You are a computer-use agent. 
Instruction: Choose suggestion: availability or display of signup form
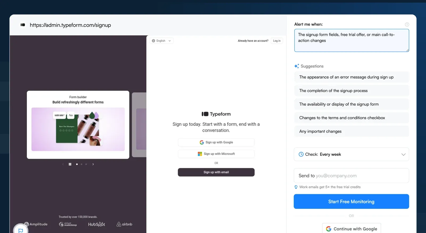[x=351, y=104]
